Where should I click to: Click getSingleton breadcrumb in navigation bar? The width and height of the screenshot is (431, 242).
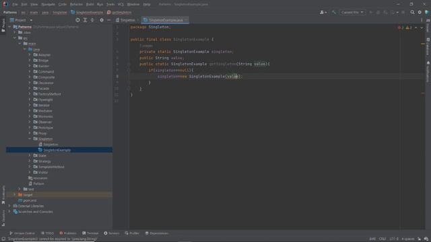[119, 12]
